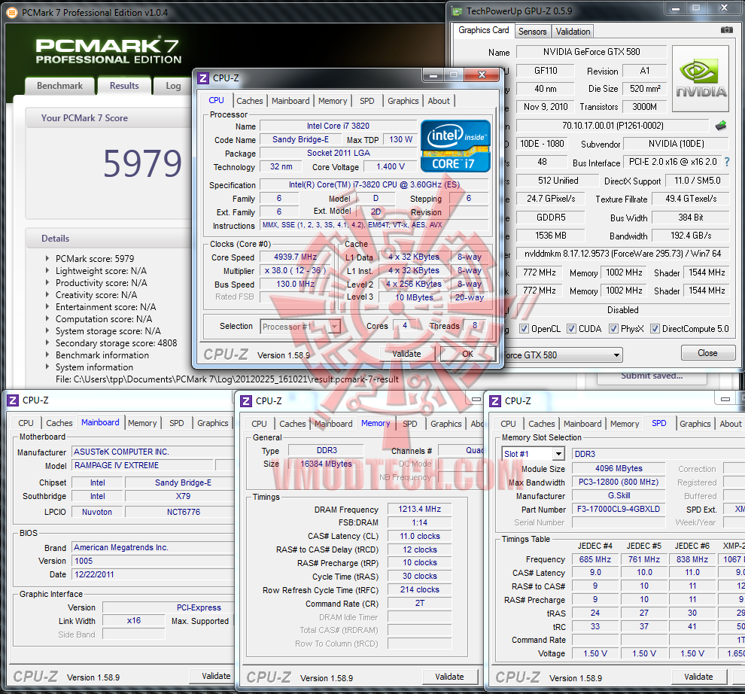Open the Slot #1 memory slot dropdown
The height and width of the screenshot is (694, 745).
558,454
